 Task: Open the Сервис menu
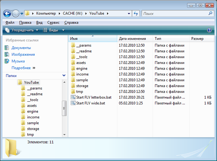pos(53,23)
